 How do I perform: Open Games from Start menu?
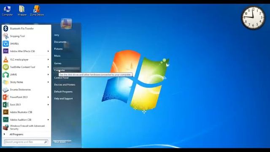(x=58, y=63)
